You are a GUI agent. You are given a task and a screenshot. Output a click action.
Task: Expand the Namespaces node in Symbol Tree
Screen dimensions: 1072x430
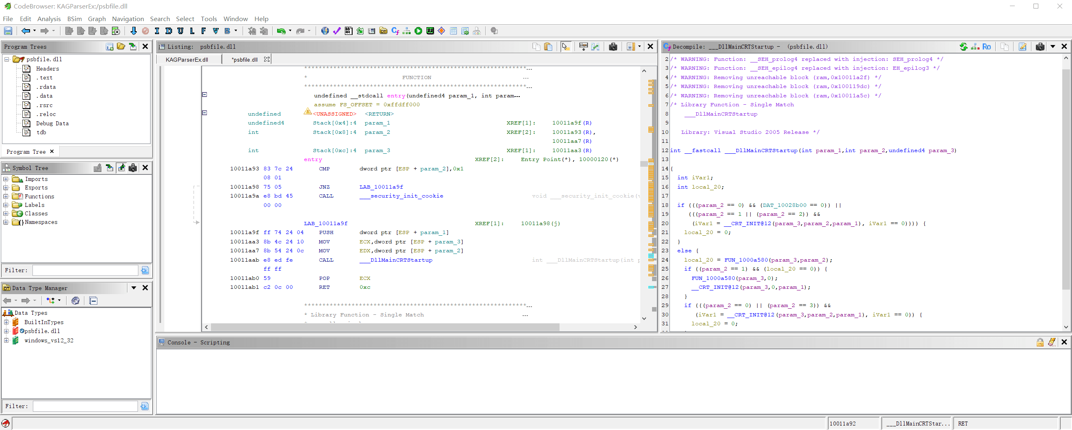(x=6, y=222)
